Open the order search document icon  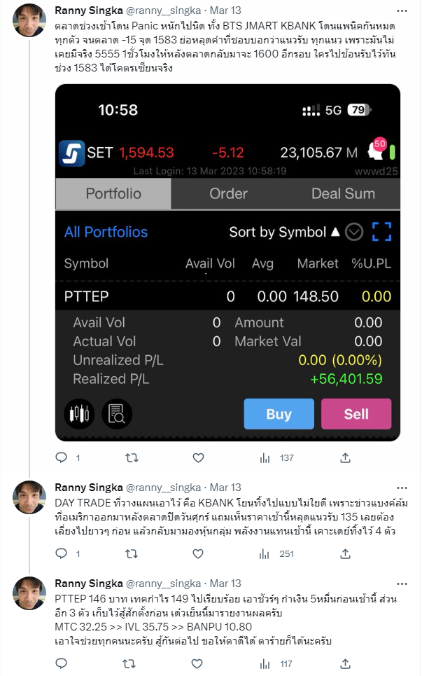pos(117,414)
